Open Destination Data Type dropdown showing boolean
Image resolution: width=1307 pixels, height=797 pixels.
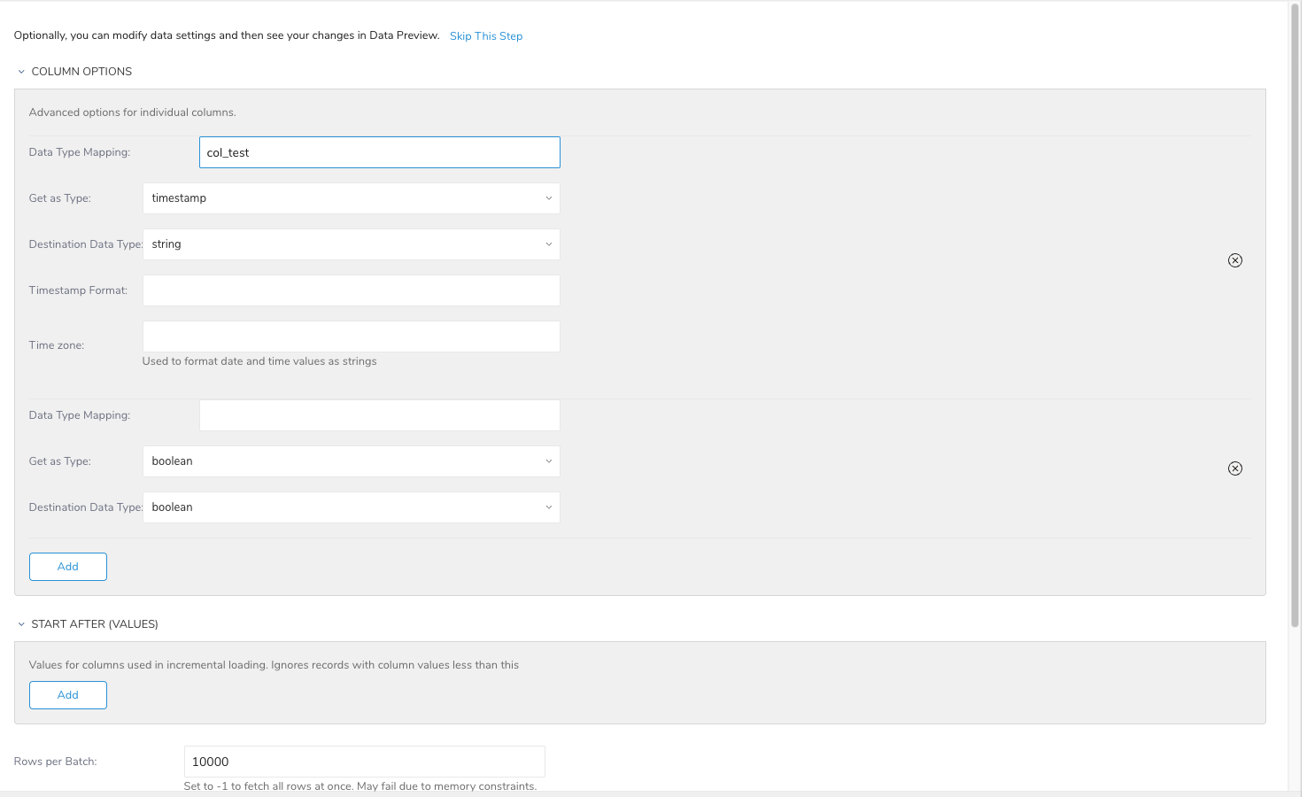point(351,507)
